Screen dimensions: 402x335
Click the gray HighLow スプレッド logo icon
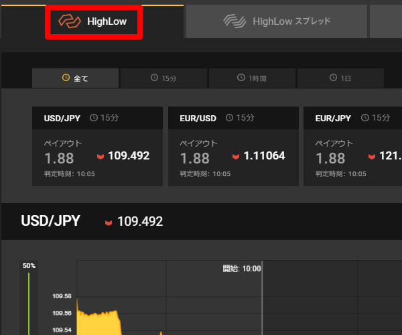[x=234, y=21]
